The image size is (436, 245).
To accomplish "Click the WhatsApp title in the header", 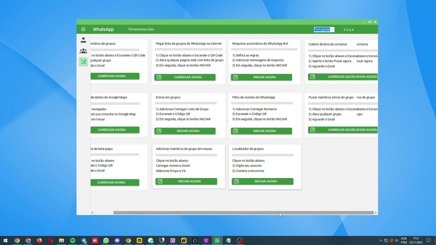I will click(x=103, y=29).
